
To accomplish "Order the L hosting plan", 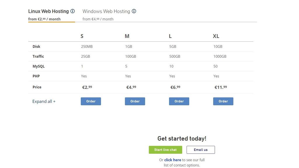I will (x=179, y=101).
